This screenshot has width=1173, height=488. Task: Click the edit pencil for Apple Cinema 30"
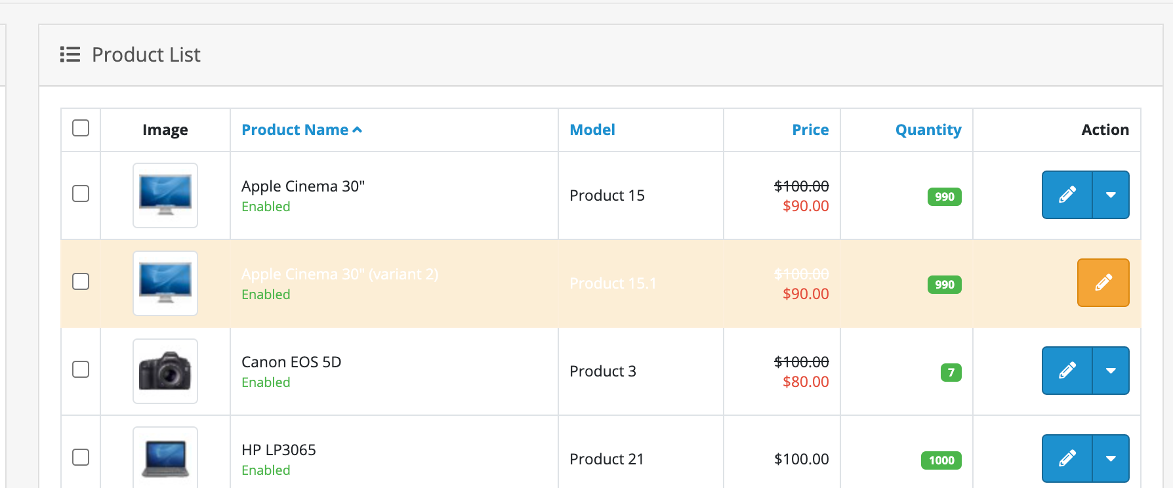pos(1067,195)
